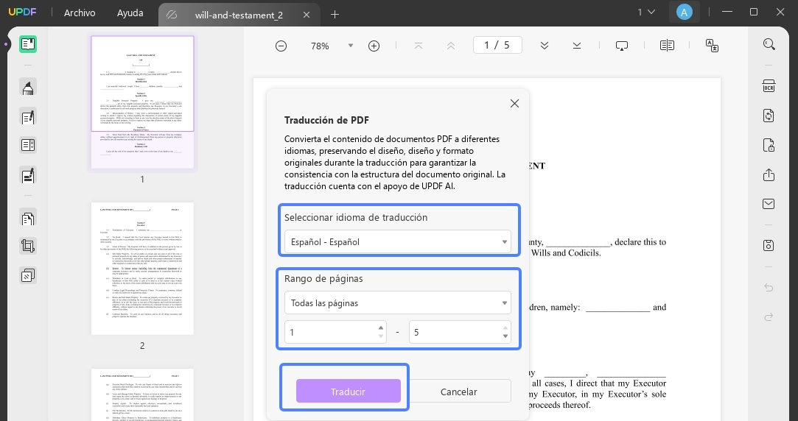Viewport: 798px width, 421px height.
Task: Select page 2 thumbnail
Action: tap(142, 269)
